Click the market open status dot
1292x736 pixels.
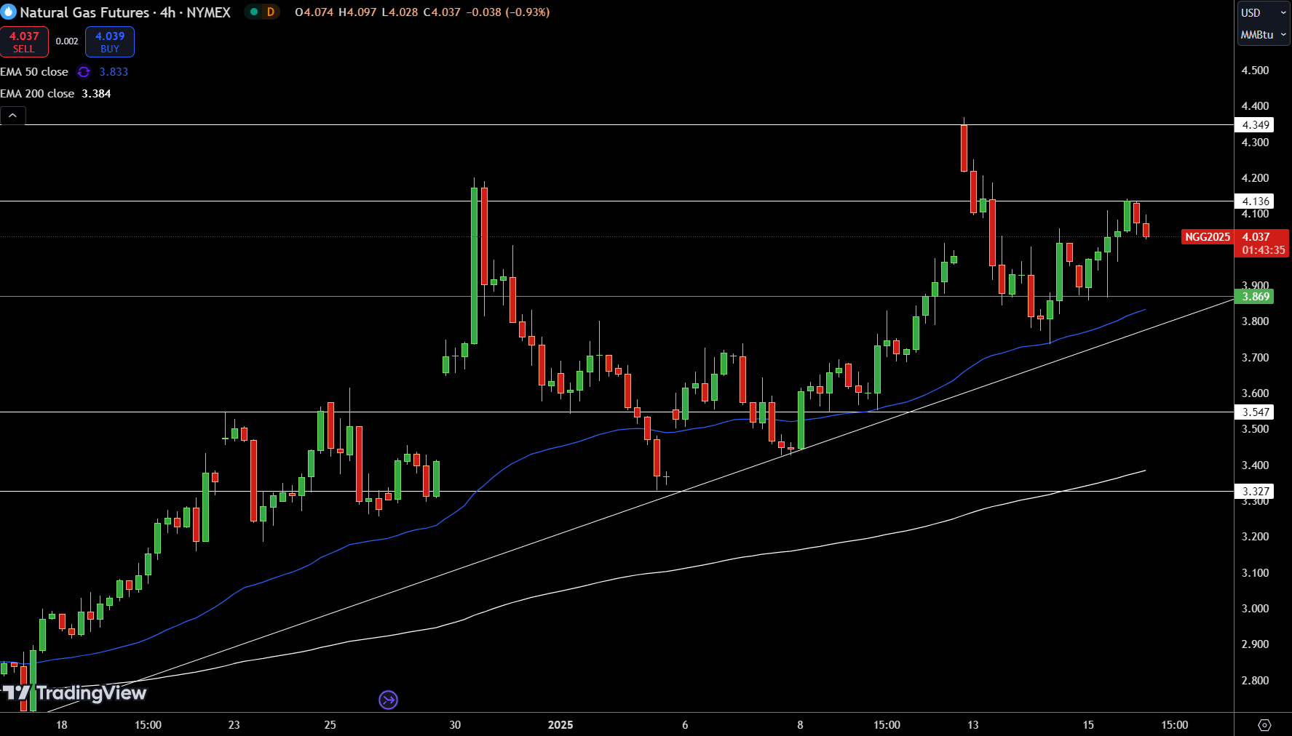click(254, 12)
